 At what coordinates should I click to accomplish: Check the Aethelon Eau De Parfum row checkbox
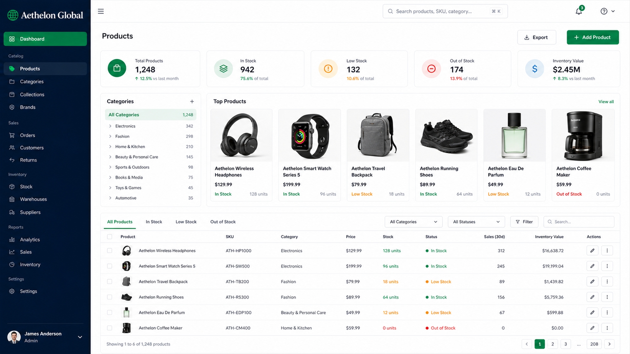coord(110,313)
